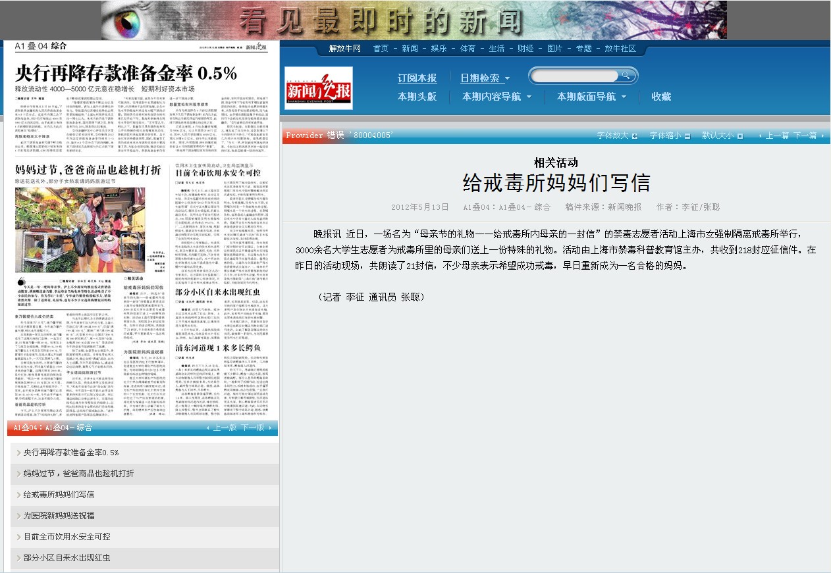This screenshot has height=573, width=831.
Task: Open article 部分小区自来水出现红虫 in list
Action: (67, 558)
